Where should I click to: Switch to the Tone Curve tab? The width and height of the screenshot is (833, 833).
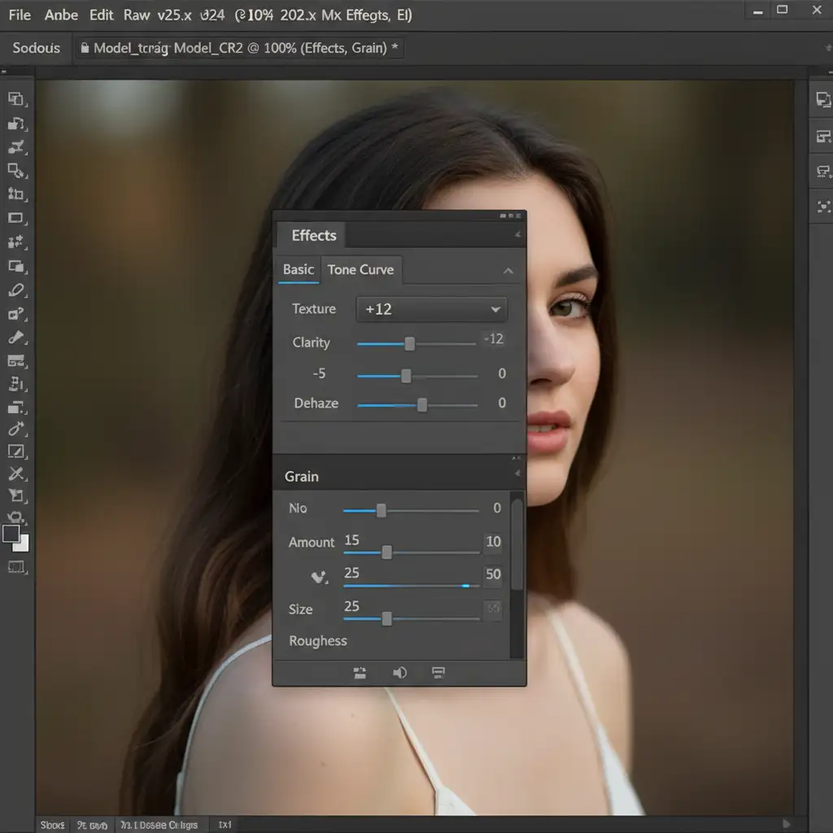[360, 270]
